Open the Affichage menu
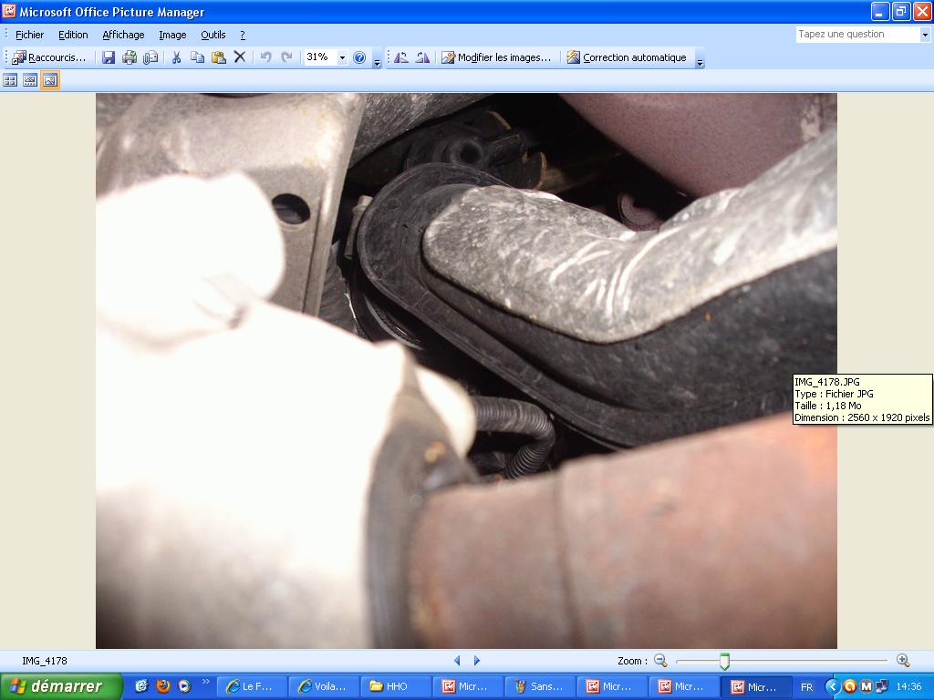934x700 pixels. (x=123, y=35)
